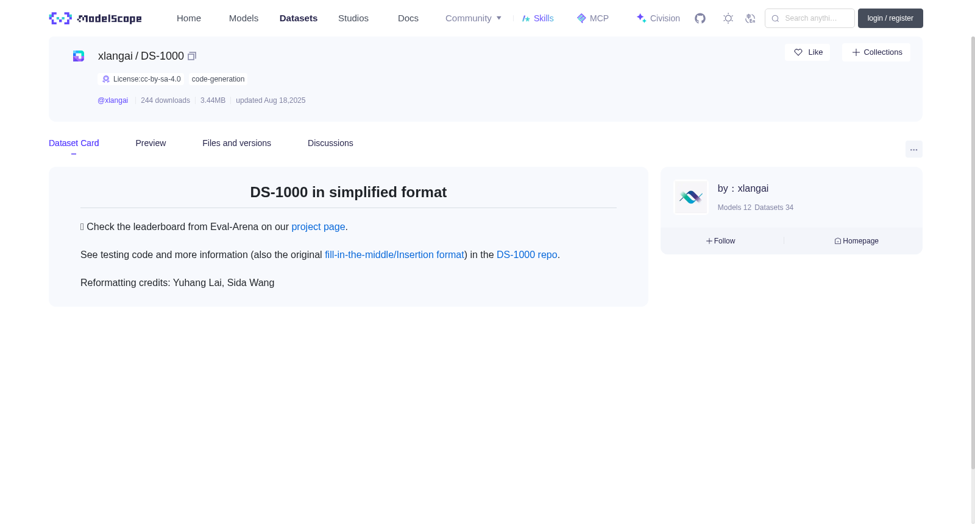This screenshot has width=975, height=524.
Task: Like the DS-1000 dataset
Action: [807, 52]
